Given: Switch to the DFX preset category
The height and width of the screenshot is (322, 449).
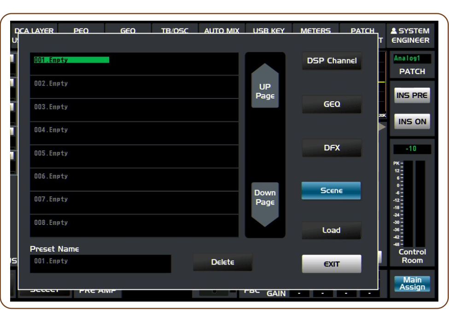Looking at the screenshot, I should tap(331, 148).
